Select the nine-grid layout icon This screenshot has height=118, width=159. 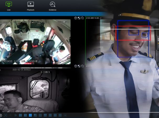pyautogui.click(x=40, y=115)
